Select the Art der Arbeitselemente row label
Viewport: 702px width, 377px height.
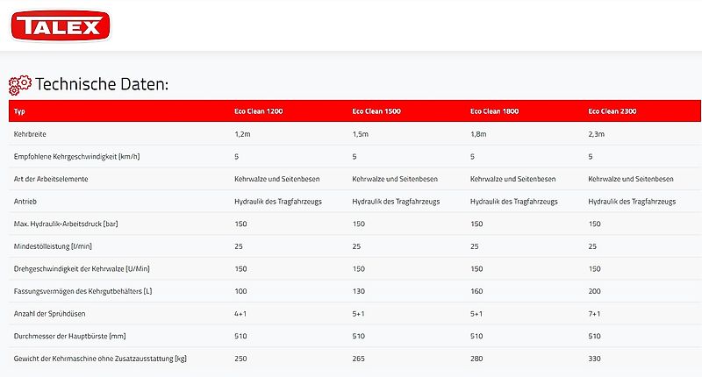(52, 179)
